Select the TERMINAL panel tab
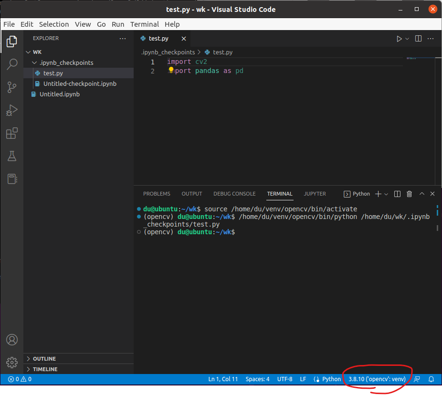 click(280, 194)
